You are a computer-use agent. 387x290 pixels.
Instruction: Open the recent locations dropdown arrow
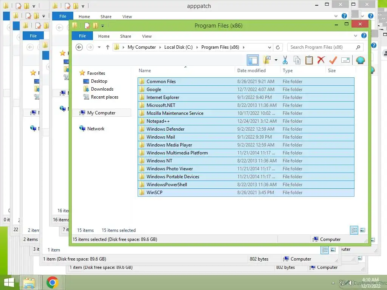point(99,47)
